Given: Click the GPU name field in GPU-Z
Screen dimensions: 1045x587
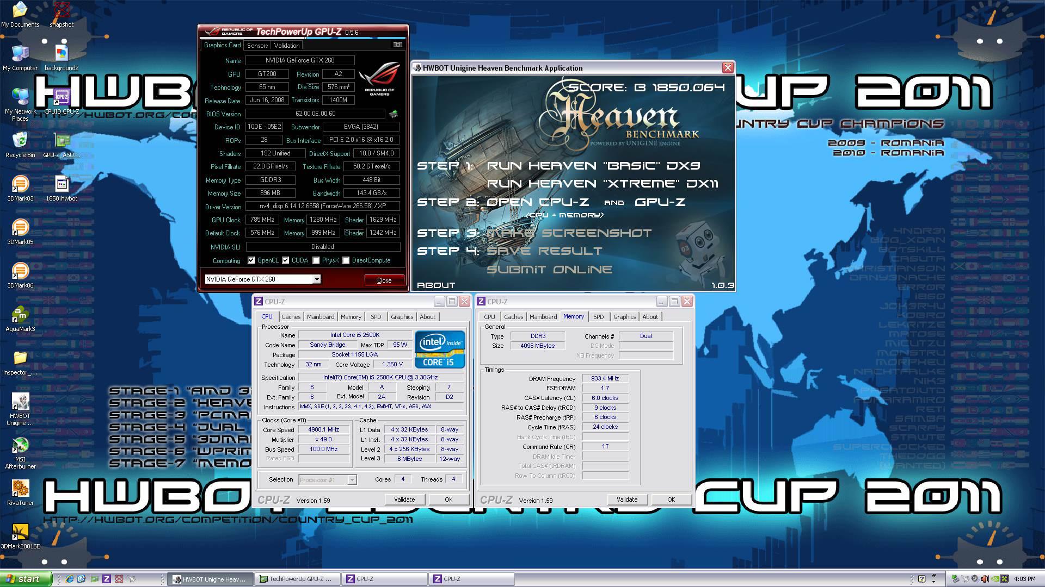Looking at the screenshot, I should (x=300, y=60).
